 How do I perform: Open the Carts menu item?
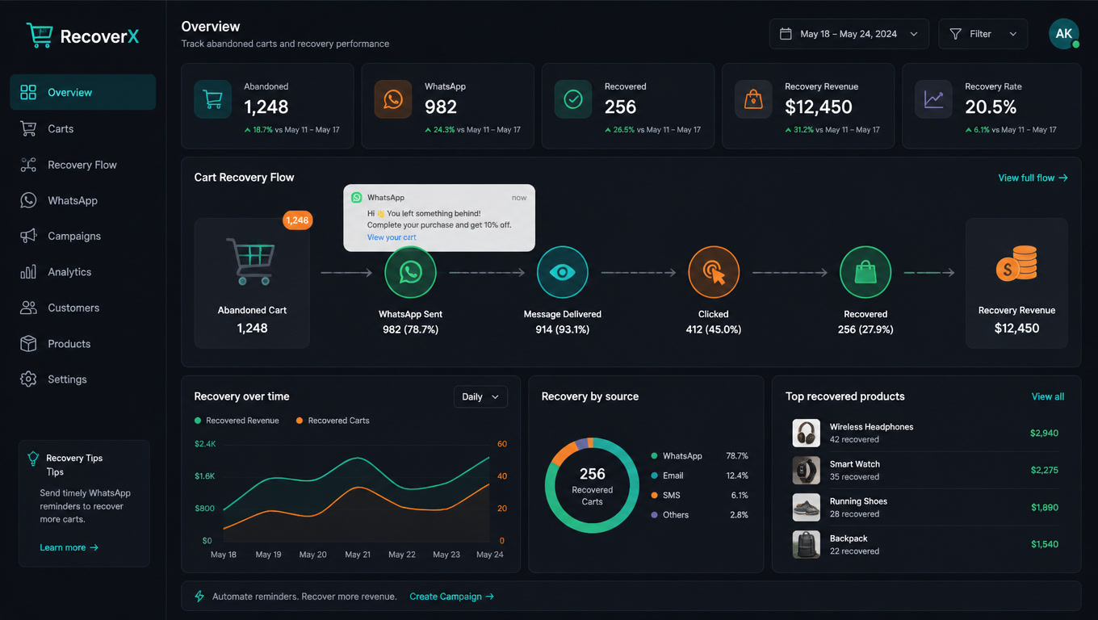point(82,128)
